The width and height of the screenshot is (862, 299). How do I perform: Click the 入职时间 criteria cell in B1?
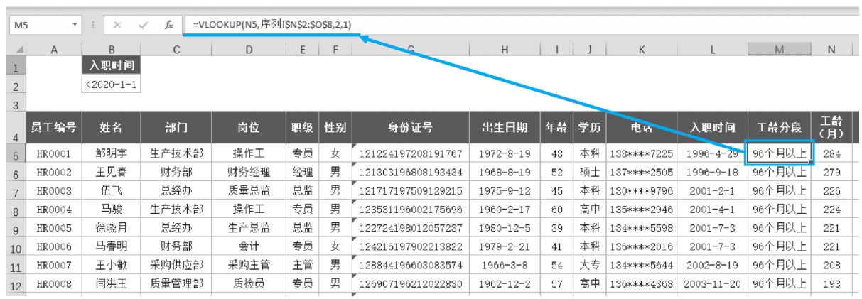pos(112,65)
